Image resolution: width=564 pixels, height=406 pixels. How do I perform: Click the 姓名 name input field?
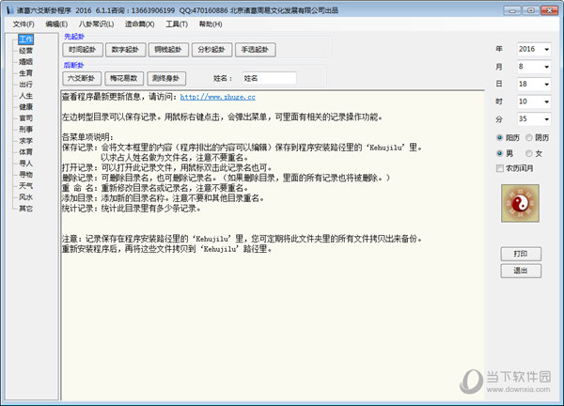click(267, 78)
